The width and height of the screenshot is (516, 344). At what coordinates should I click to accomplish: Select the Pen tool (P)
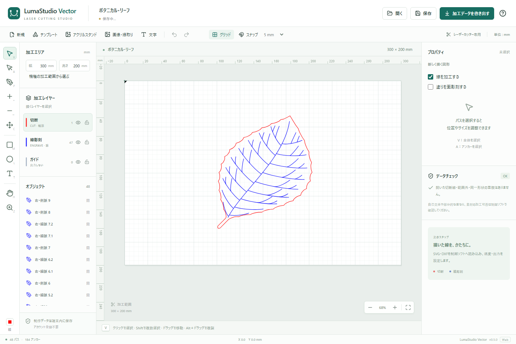[x=10, y=82]
